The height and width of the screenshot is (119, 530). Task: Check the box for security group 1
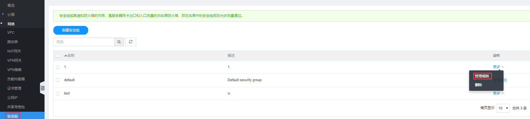(58, 67)
